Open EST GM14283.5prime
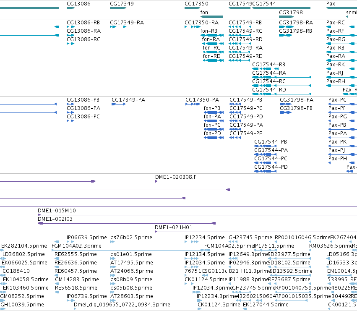 (x=76, y=280)
